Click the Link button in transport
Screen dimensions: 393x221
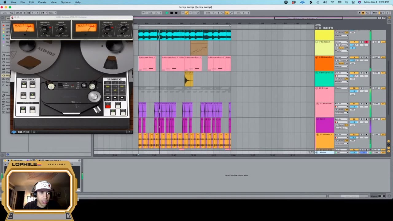point(5,13)
